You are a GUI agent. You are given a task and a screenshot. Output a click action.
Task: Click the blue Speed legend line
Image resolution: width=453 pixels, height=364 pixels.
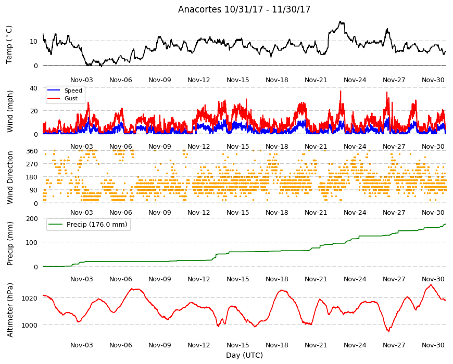(54, 90)
